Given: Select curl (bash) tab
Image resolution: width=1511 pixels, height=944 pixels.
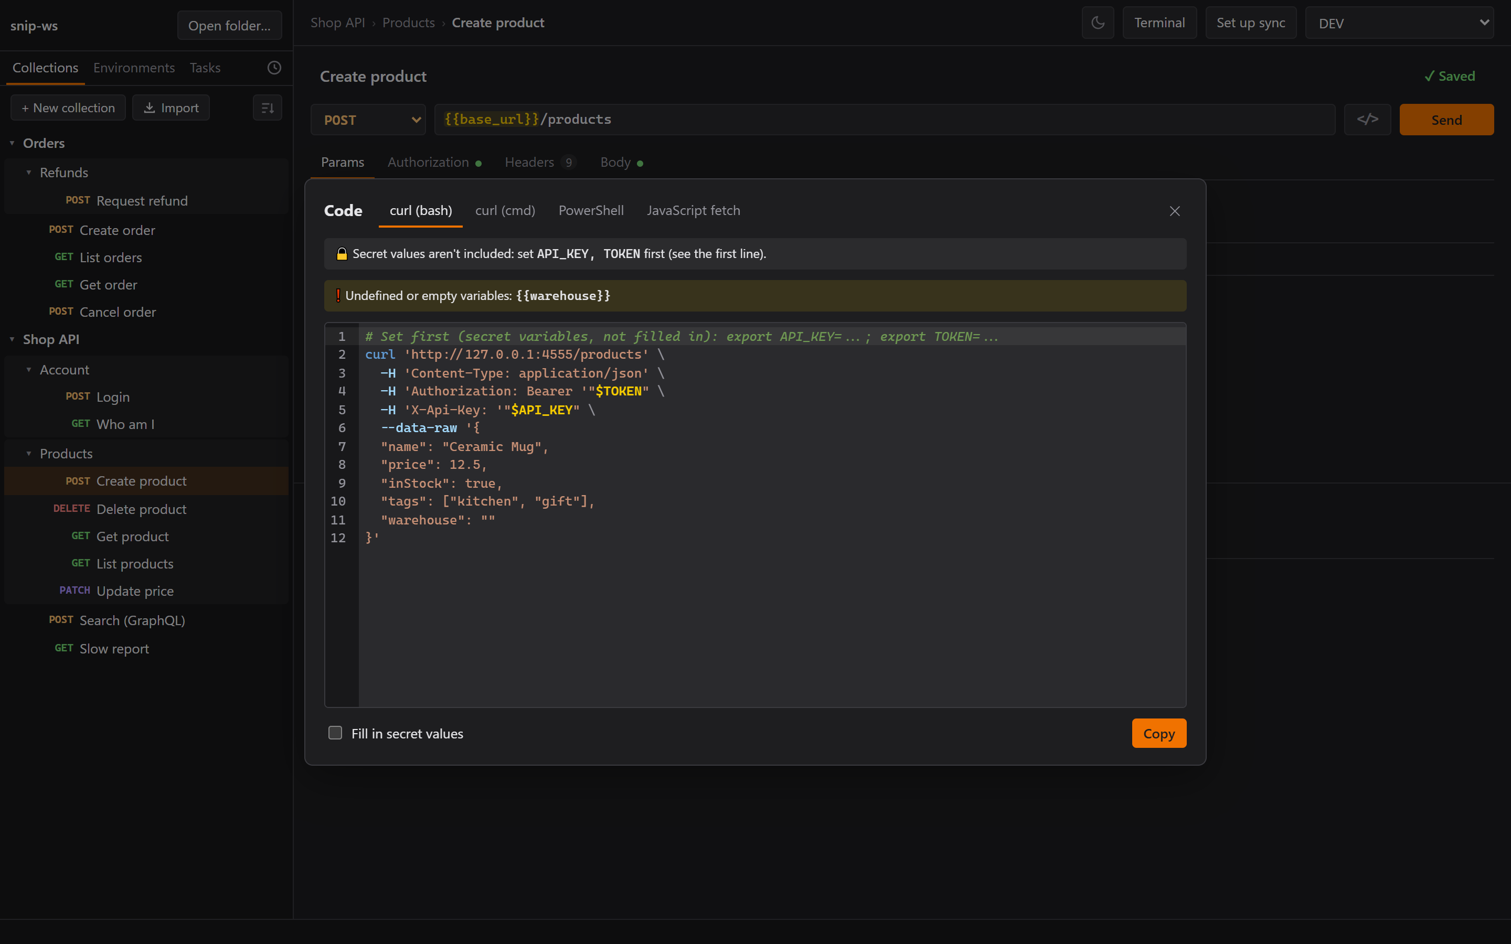Looking at the screenshot, I should 421,210.
